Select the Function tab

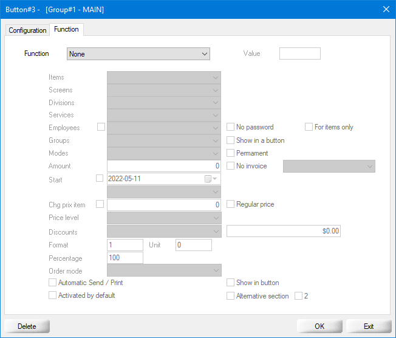(66, 29)
